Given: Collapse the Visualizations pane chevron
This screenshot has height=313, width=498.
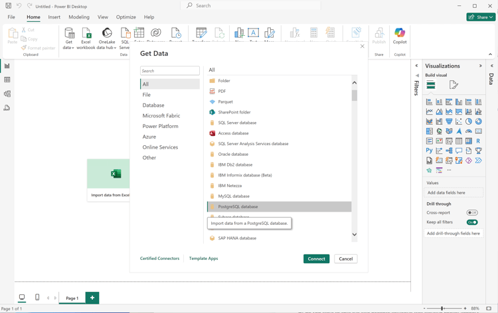Looking at the screenshot, I should (481, 66).
